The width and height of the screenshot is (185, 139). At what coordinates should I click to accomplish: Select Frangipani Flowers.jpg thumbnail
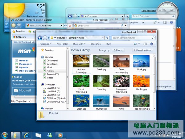[121, 81]
